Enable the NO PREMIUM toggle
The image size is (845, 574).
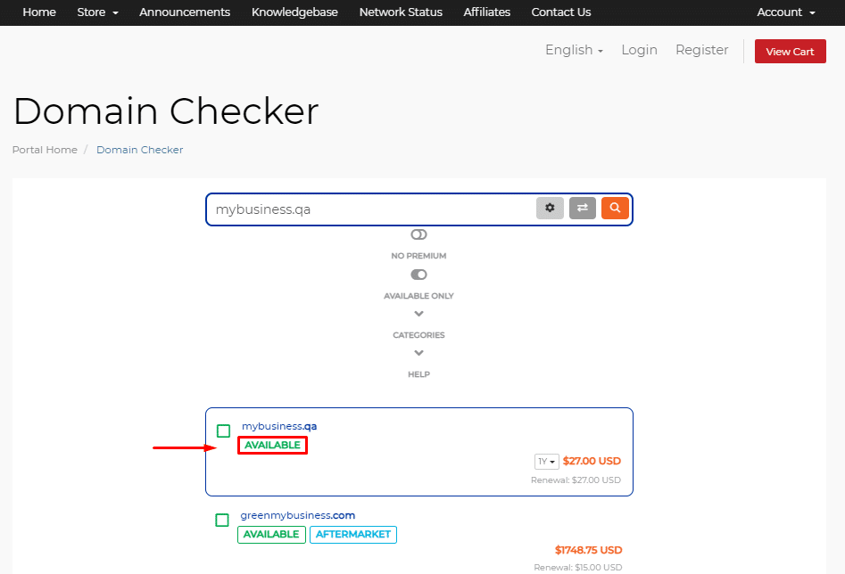pyautogui.click(x=418, y=234)
